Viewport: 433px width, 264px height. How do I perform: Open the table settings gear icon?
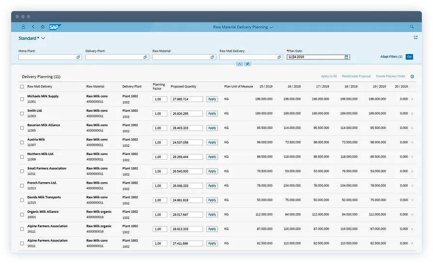tap(412, 77)
